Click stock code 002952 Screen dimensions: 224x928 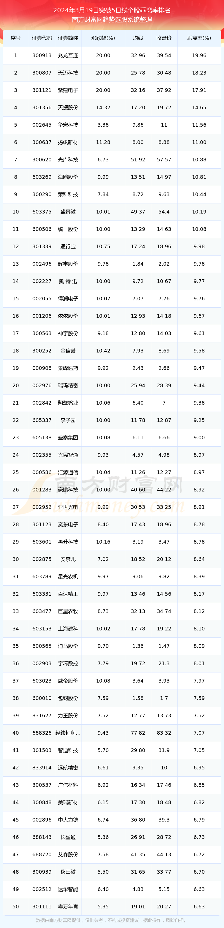point(42,507)
